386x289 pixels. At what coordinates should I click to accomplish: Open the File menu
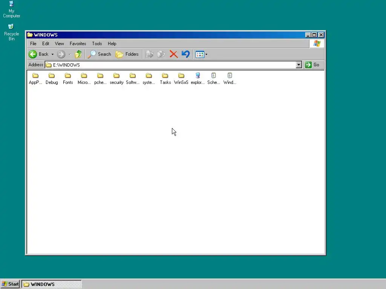(x=33, y=44)
